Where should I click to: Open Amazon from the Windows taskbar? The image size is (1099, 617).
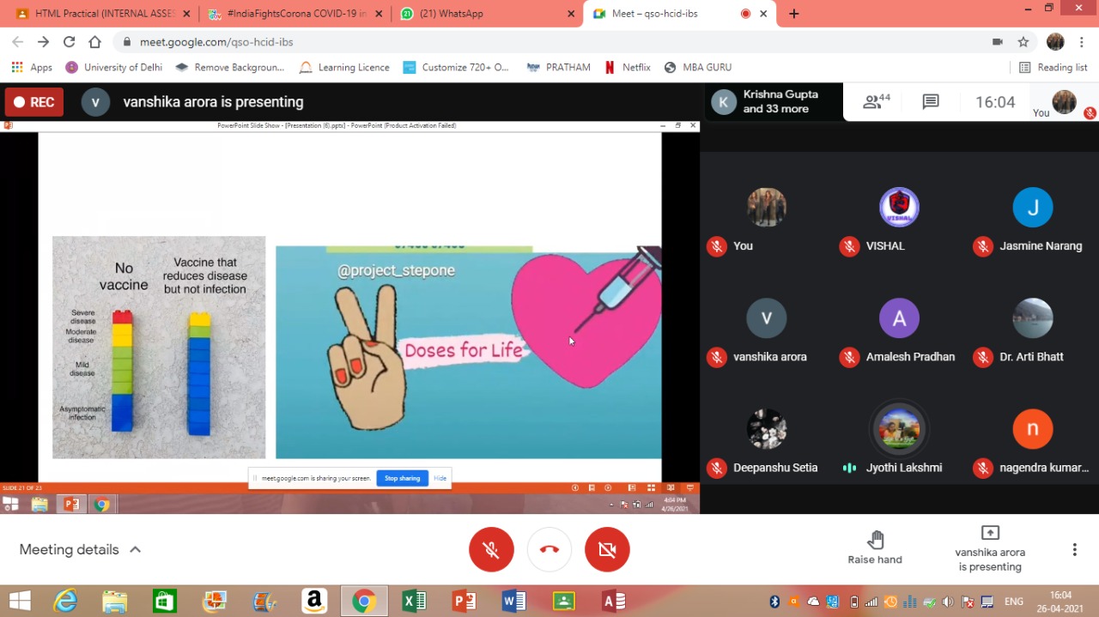point(314,601)
